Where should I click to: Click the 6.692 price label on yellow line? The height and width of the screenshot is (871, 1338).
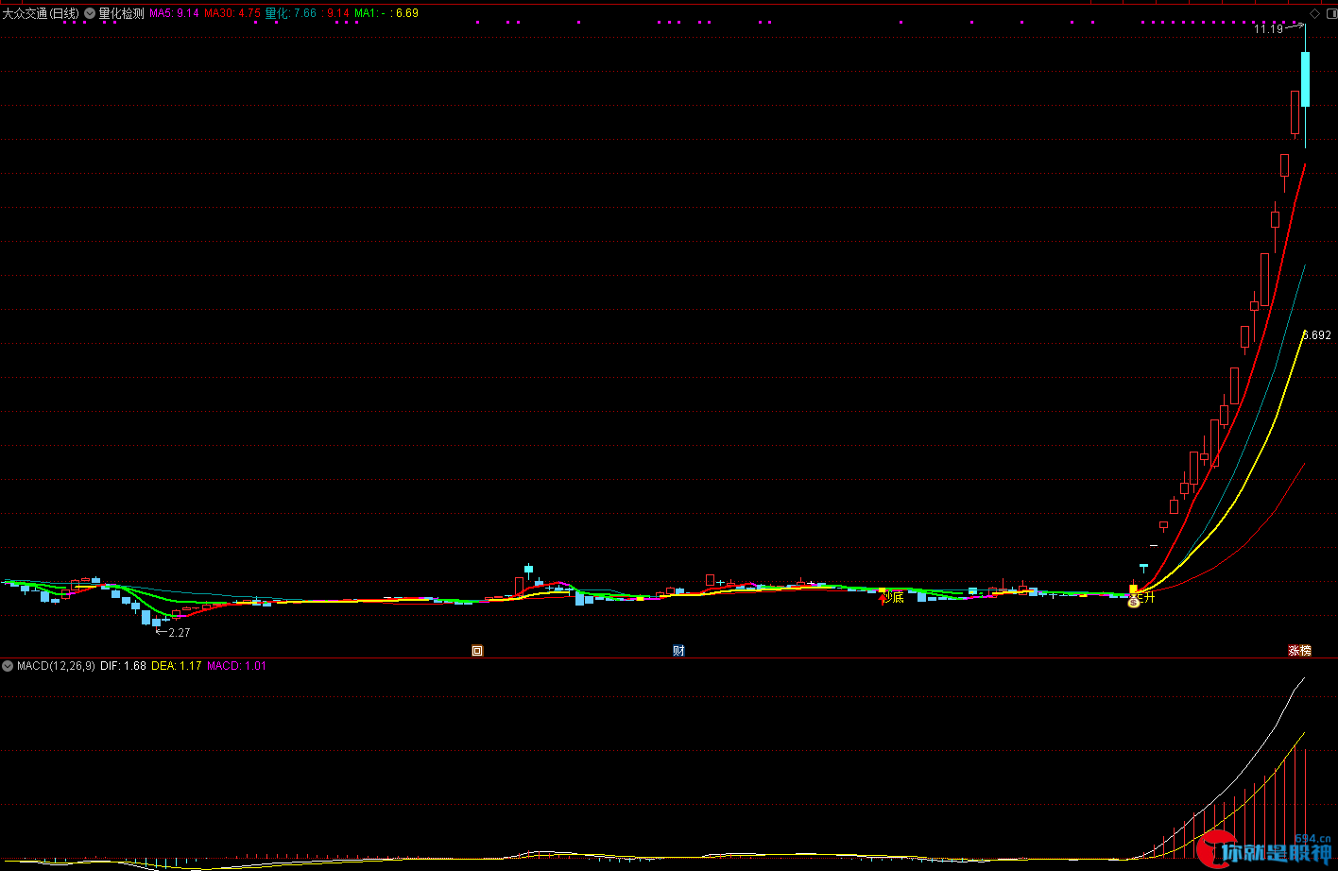pos(1317,334)
